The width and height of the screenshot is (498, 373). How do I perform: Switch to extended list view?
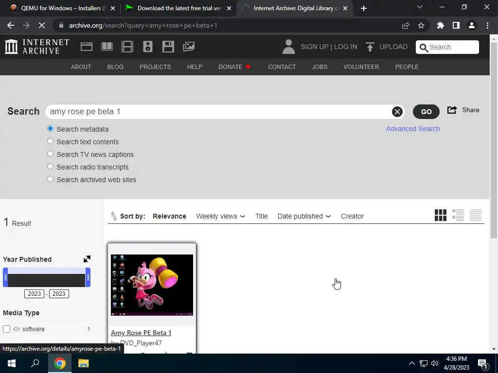458,215
